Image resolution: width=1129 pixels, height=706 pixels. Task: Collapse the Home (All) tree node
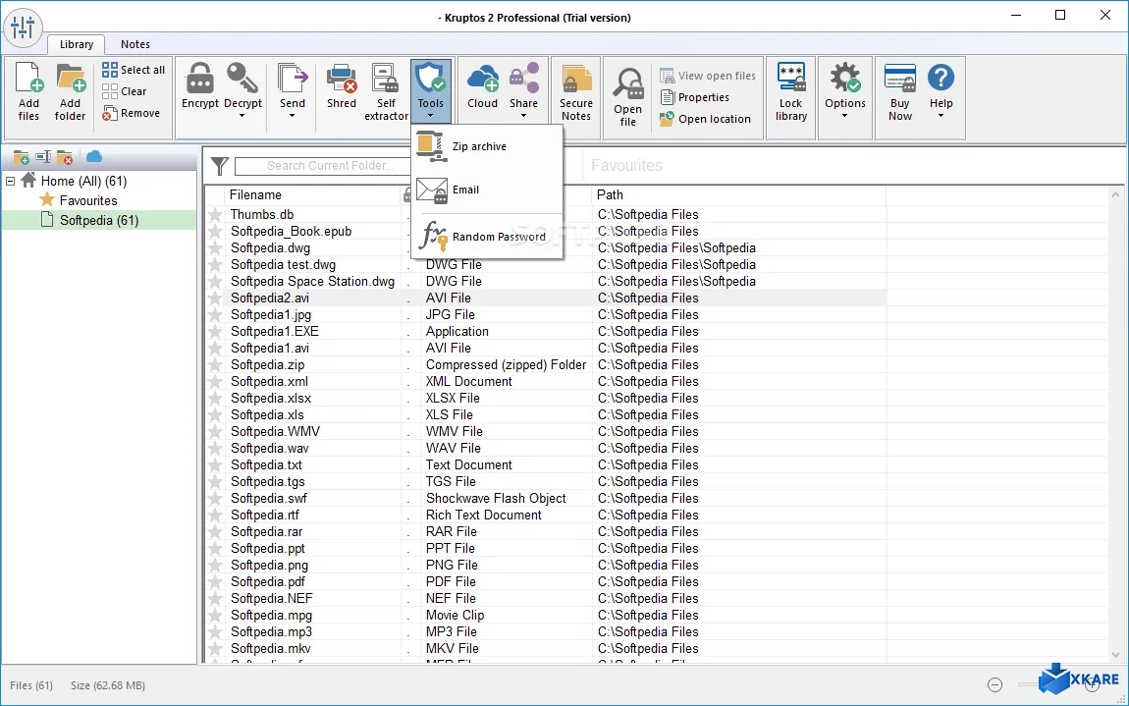click(10, 181)
